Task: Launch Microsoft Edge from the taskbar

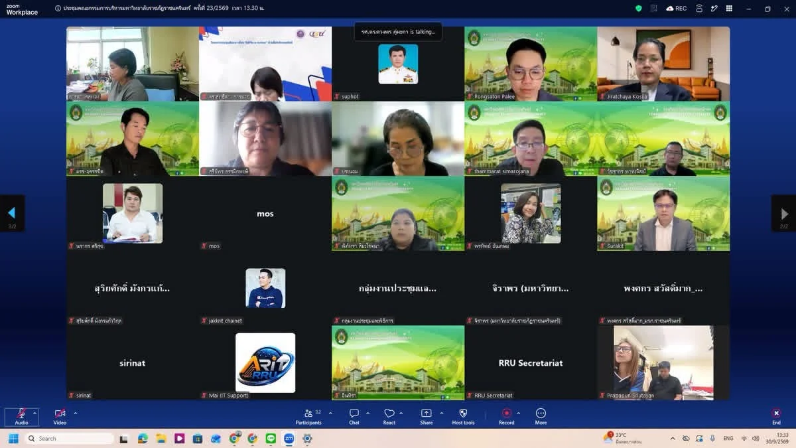Action: point(143,439)
